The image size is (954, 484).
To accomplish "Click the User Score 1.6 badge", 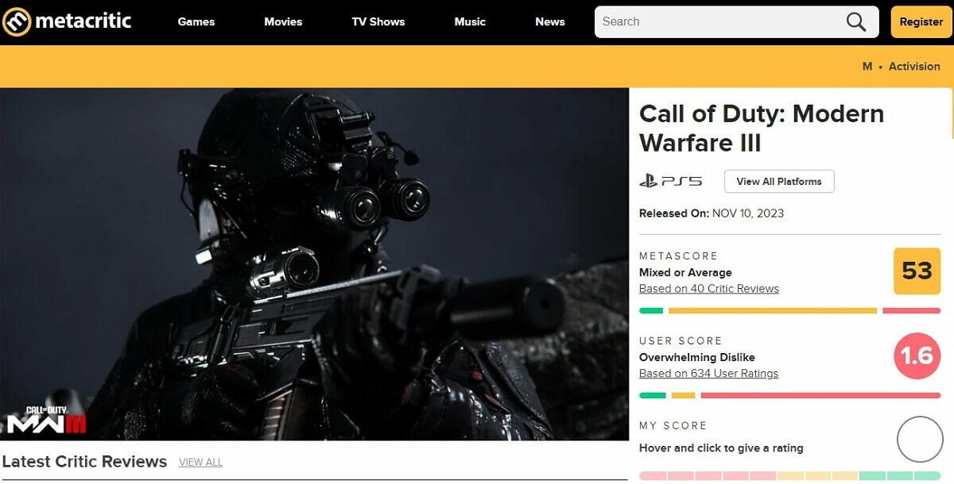I will coord(917,355).
